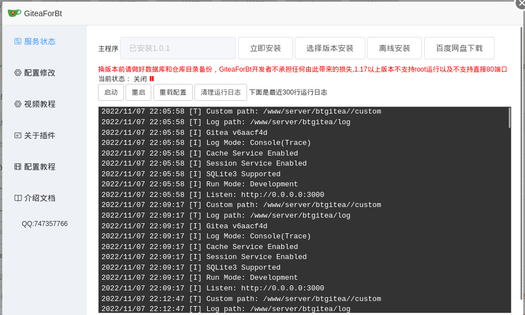
Task: Click the red paused status indicator
Action: point(152,79)
